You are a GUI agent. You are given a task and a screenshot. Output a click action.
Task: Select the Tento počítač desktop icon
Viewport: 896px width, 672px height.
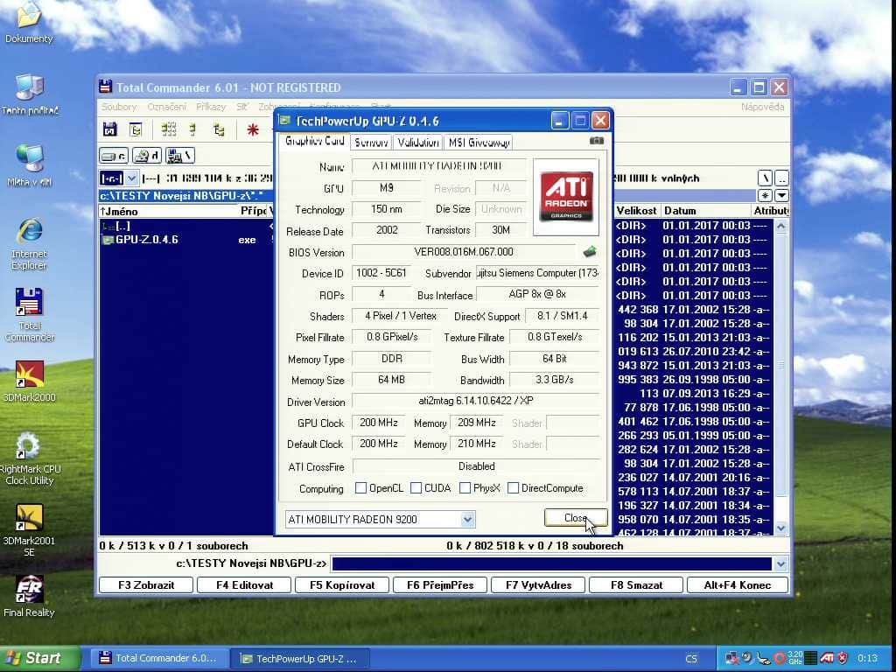pyautogui.click(x=30, y=94)
